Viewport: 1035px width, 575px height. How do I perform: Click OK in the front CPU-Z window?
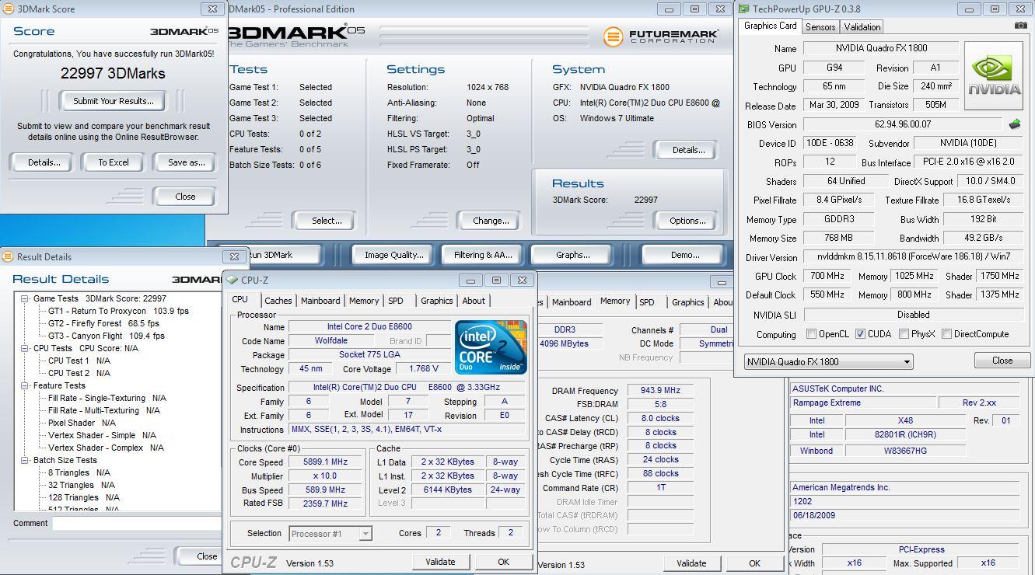point(503,562)
